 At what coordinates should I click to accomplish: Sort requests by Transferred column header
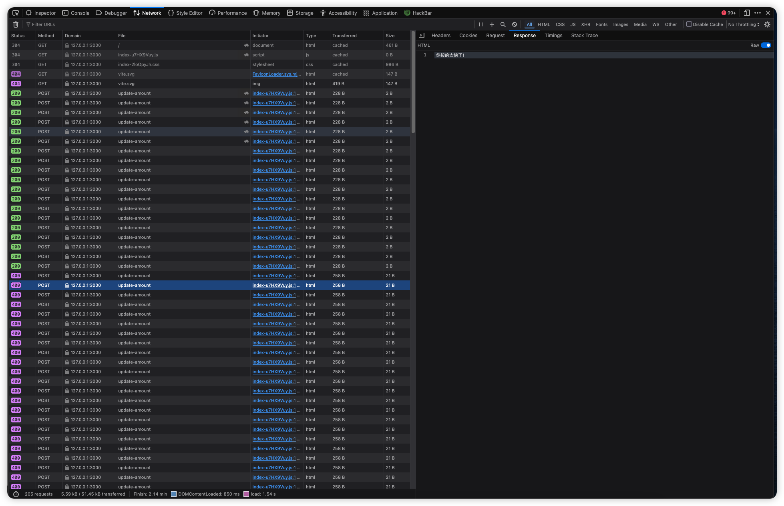(x=356, y=36)
